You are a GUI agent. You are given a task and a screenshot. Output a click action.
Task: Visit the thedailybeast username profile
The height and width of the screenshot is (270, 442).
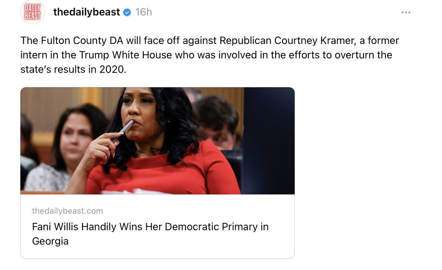coord(86,12)
